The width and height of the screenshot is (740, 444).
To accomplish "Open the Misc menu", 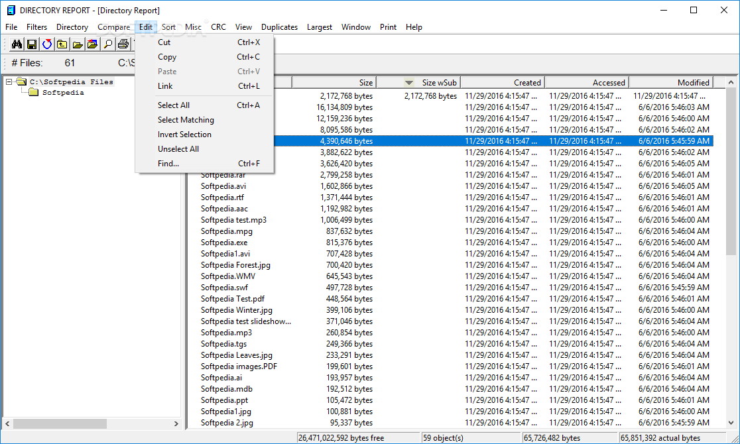I will [x=193, y=27].
